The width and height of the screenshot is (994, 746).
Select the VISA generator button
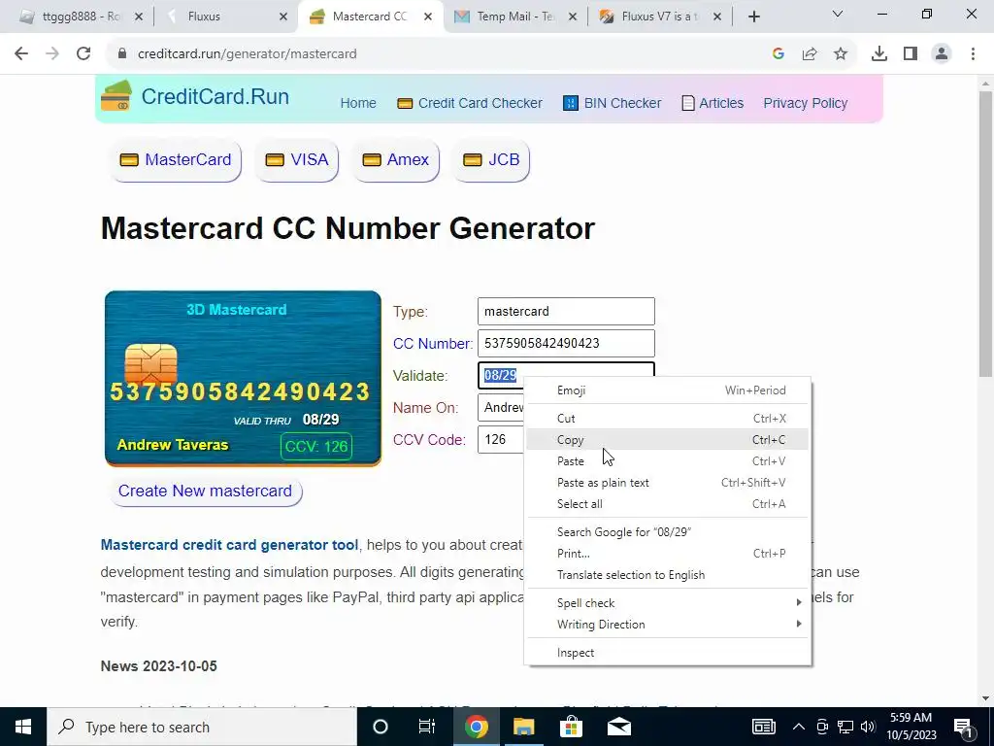coord(297,160)
